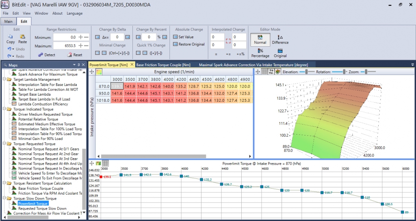Collapse Torque: Resistant Torque Calculation folder

tap(4, 183)
